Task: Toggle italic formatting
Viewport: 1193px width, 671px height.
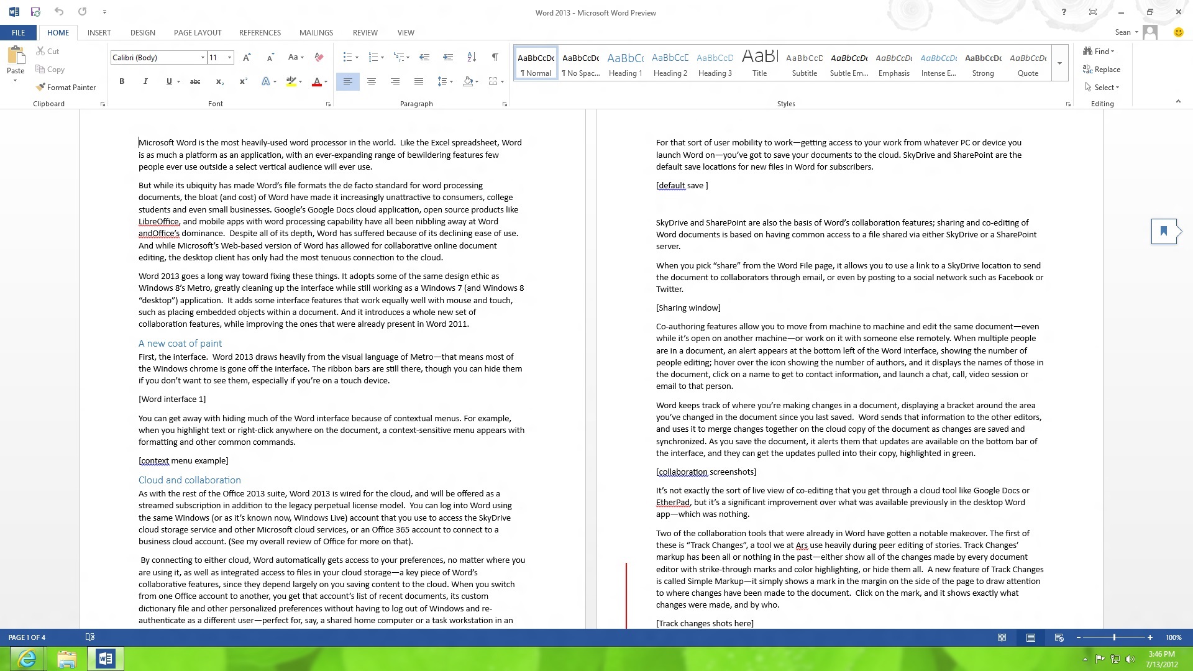Action: tap(145, 81)
